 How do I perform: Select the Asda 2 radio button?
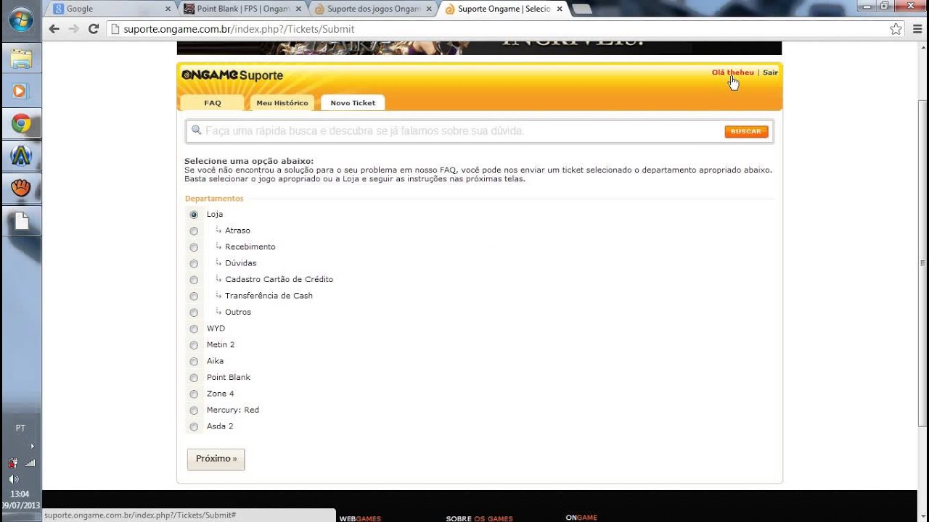[194, 427]
